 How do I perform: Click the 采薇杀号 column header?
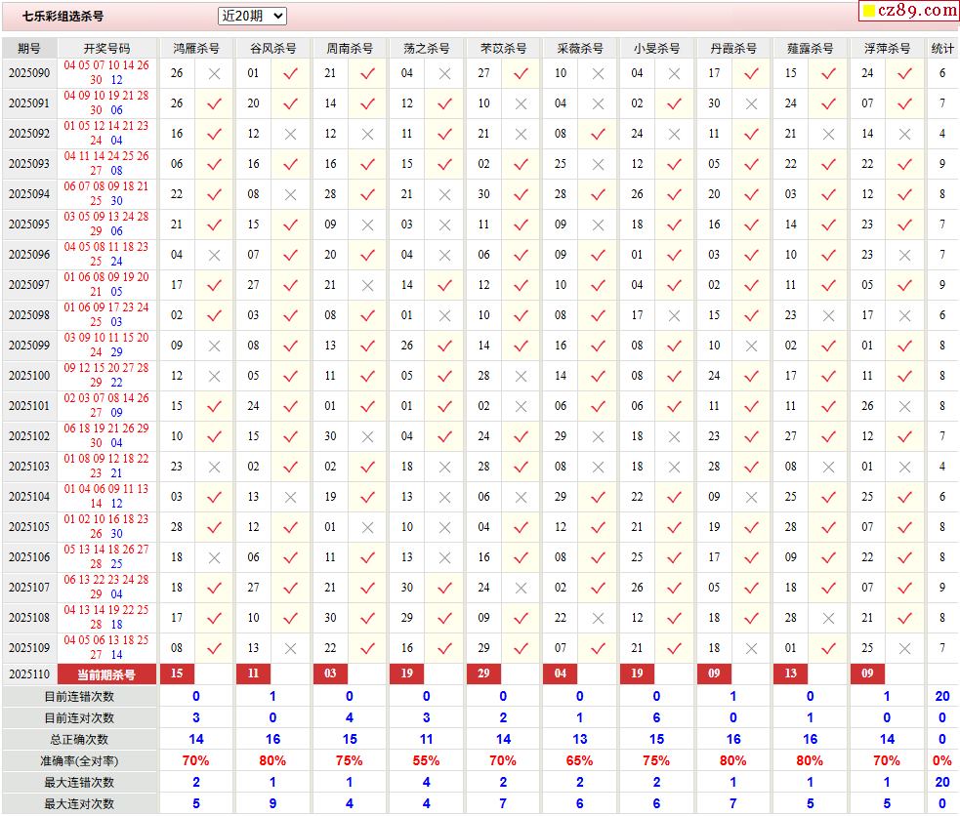click(x=580, y=49)
